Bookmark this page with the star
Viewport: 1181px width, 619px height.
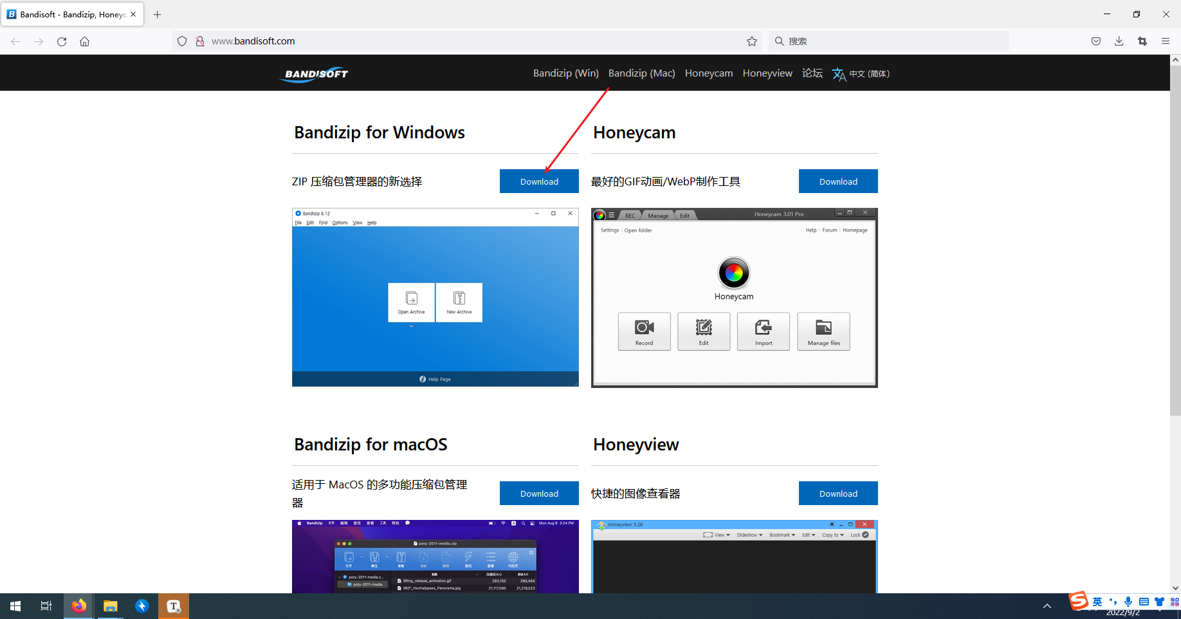pyautogui.click(x=752, y=41)
